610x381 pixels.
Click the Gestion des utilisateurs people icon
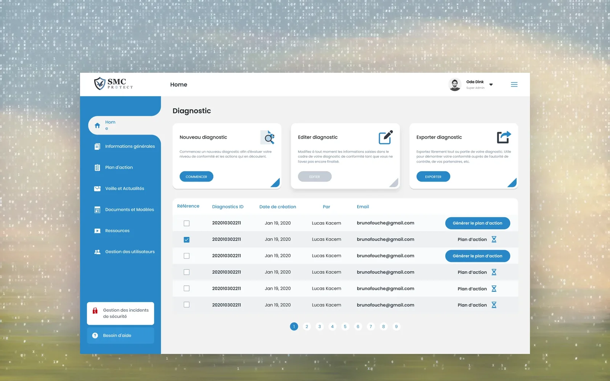click(97, 252)
